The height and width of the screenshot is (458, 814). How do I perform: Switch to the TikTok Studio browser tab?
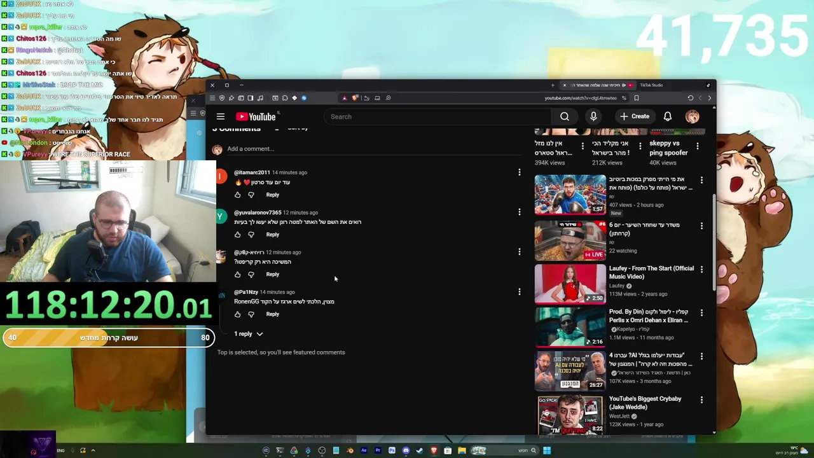point(675,85)
